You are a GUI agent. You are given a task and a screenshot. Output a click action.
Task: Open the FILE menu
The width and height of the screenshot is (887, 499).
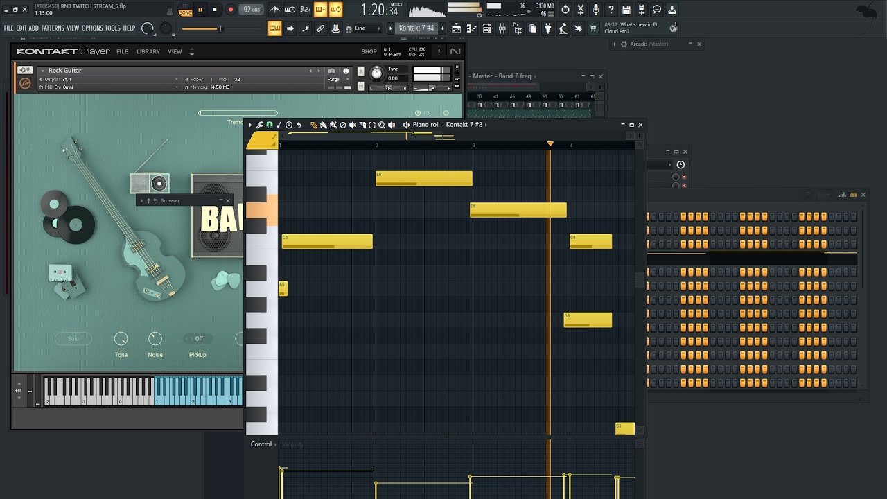(9, 28)
